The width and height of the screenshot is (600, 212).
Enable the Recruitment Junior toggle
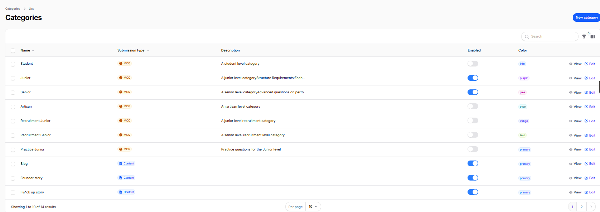473,120
